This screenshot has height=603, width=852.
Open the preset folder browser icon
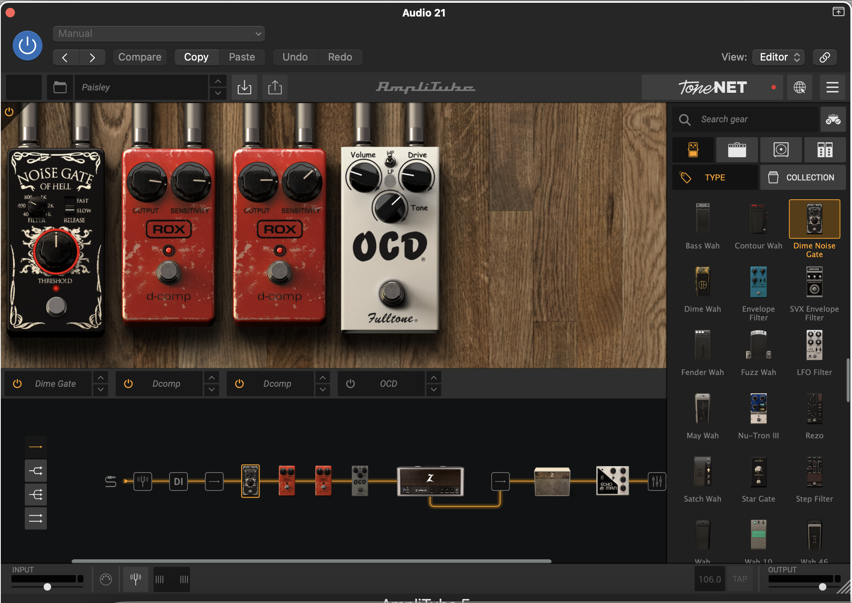click(x=60, y=87)
